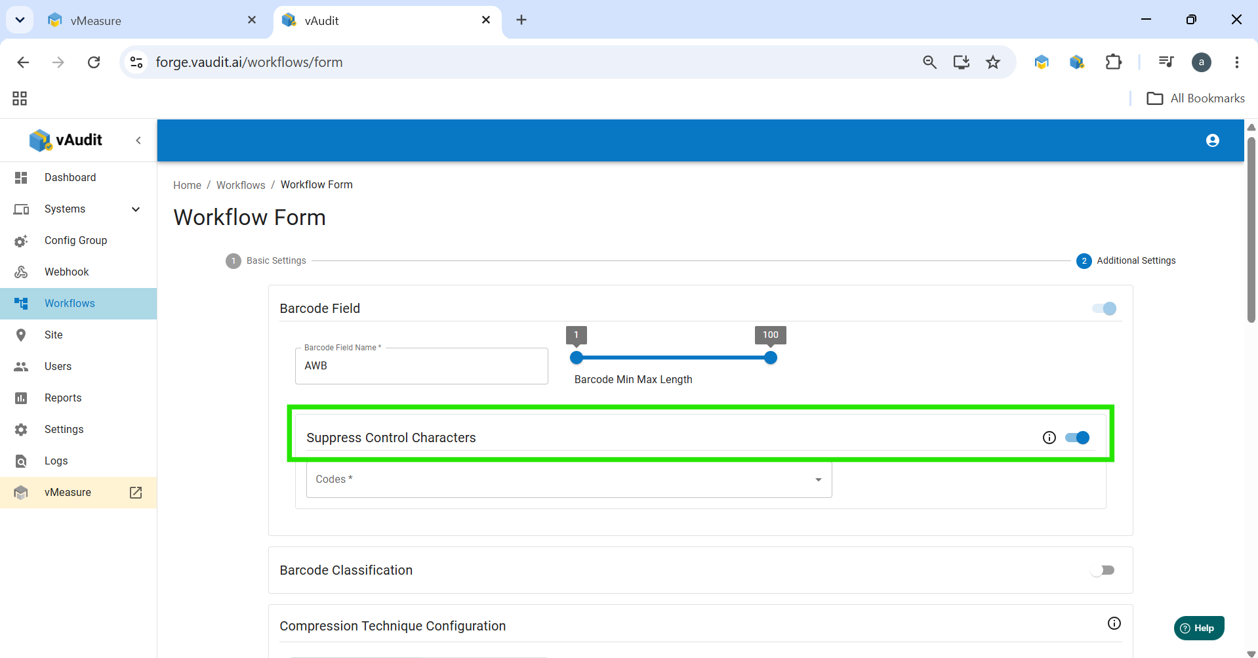1258x658 pixels.
Task: Open vMeasure via external link icon
Action: point(136,493)
